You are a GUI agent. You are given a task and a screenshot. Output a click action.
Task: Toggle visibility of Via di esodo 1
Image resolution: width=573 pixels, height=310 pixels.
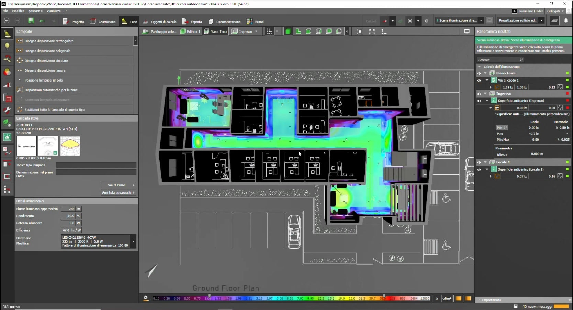pyautogui.click(x=479, y=80)
